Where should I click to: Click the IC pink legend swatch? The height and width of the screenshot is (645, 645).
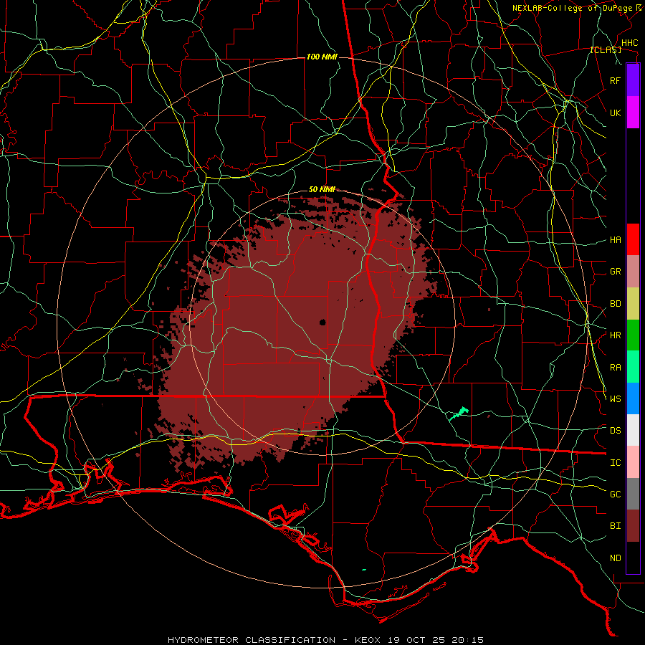[x=633, y=462]
